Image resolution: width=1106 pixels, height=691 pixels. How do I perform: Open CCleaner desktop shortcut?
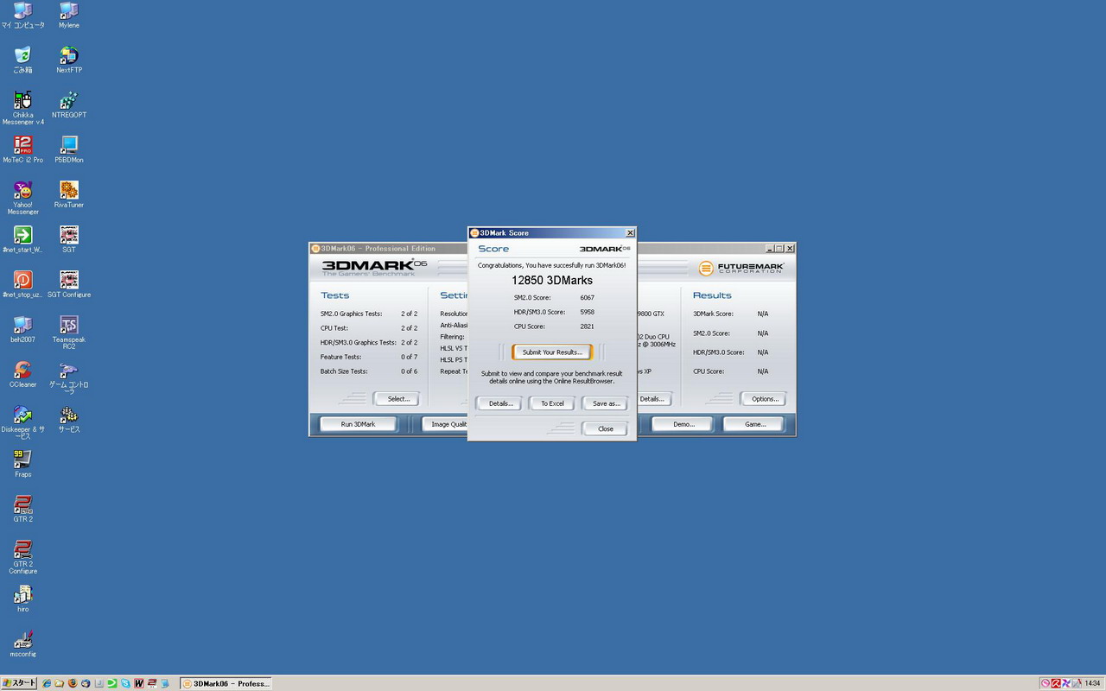[x=22, y=374]
